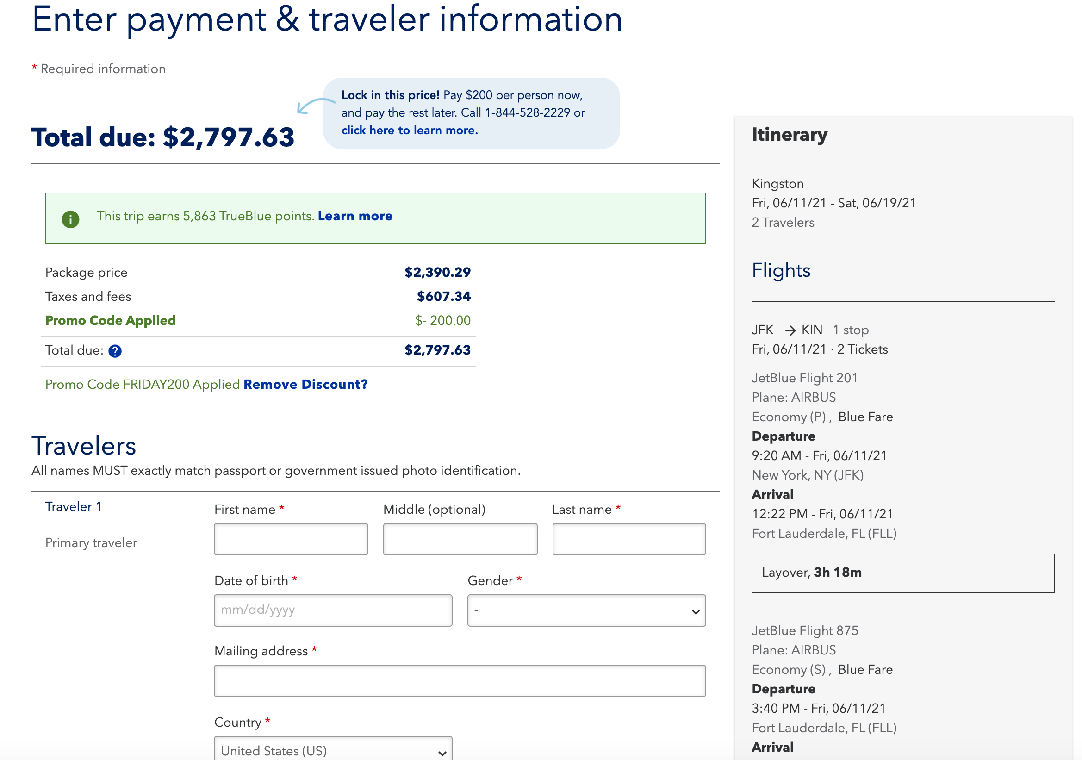This screenshot has width=1082, height=760.
Task: Click the Flights section heading
Action: (781, 270)
